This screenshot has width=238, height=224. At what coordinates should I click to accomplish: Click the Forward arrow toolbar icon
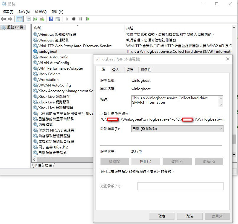click(x=10, y=19)
